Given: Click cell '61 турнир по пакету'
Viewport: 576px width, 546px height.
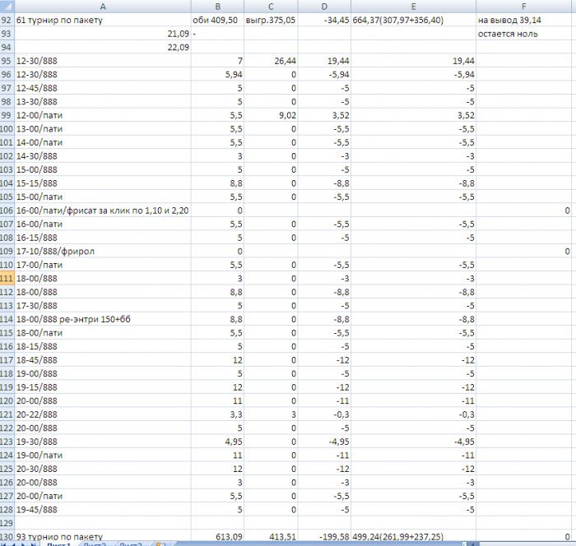Looking at the screenshot, I should pos(103,20).
